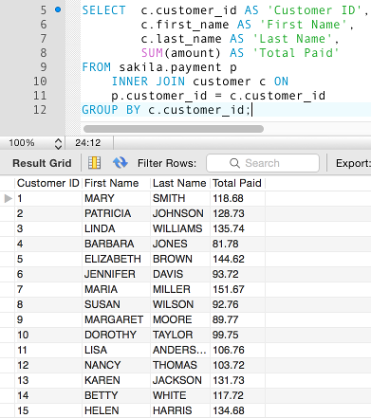Select cell PATRICIA
This screenshot has height=418, width=371.
116,213
